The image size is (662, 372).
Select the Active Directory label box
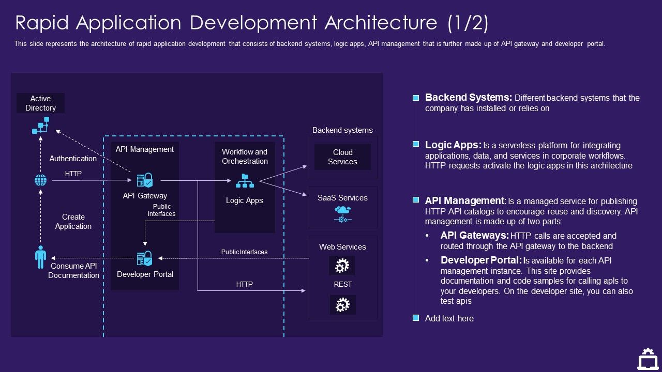point(40,103)
